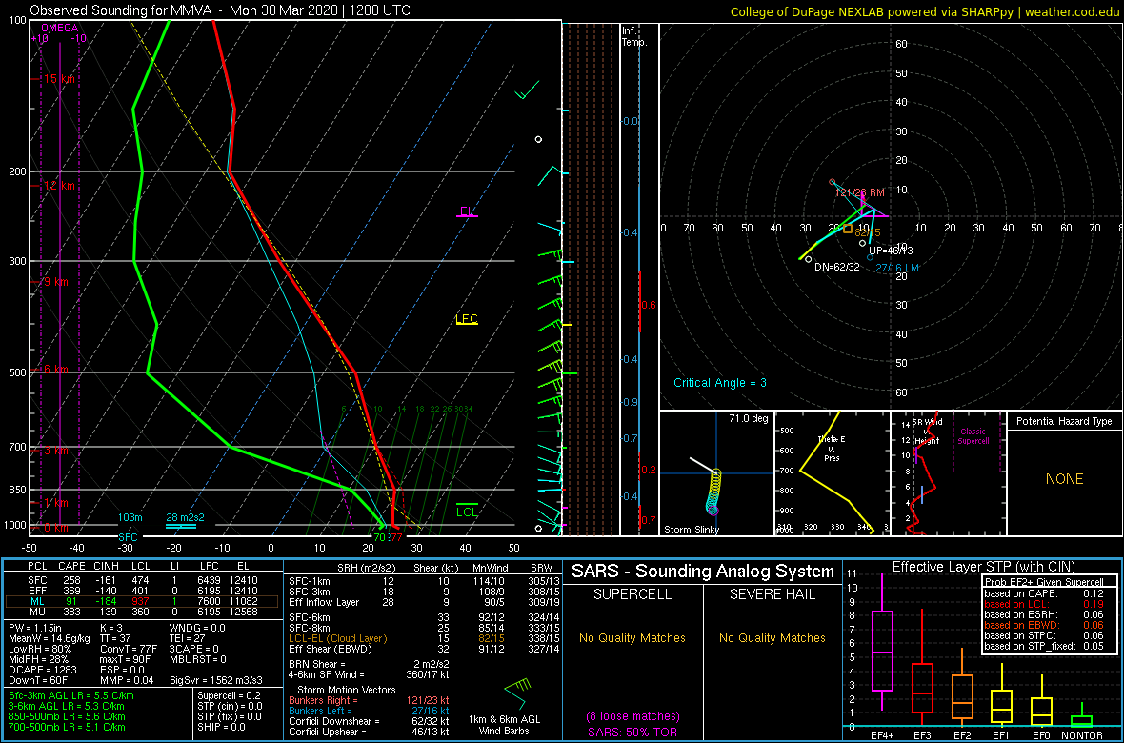Click the 'UP=46/13' hodograph label
The width and height of the screenshot is (1124, 743).
point(891,251)
